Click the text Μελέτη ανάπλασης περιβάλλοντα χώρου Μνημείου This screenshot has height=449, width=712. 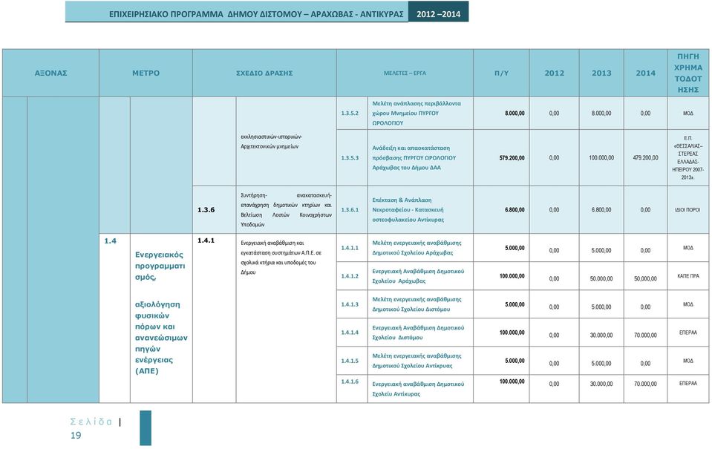click(x=417, y=113)
